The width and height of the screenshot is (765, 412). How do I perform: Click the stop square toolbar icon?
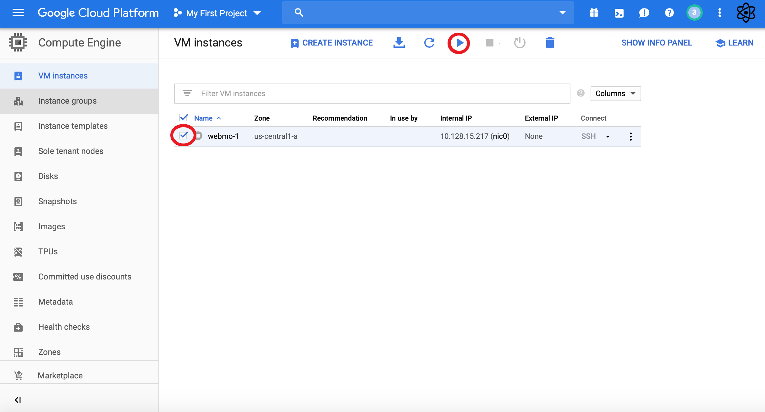(x=490, y=43)
